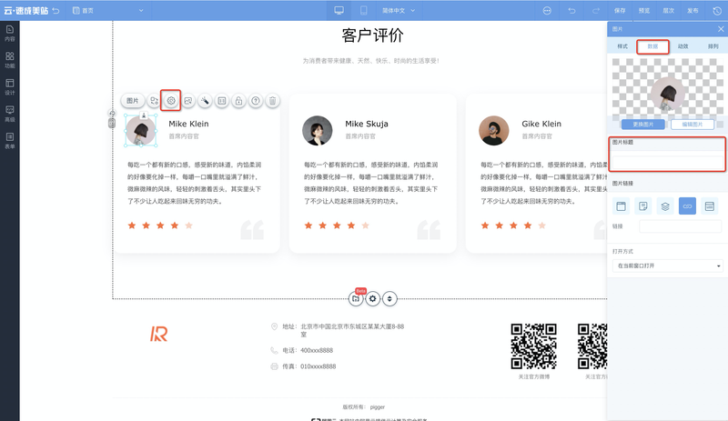The image size is (728, 421).
Task: Open the 简体中文 language dropdown
Action: coord(399,10)
